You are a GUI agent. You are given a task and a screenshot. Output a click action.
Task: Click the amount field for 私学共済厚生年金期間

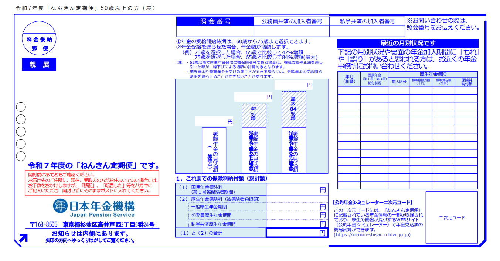297,224
